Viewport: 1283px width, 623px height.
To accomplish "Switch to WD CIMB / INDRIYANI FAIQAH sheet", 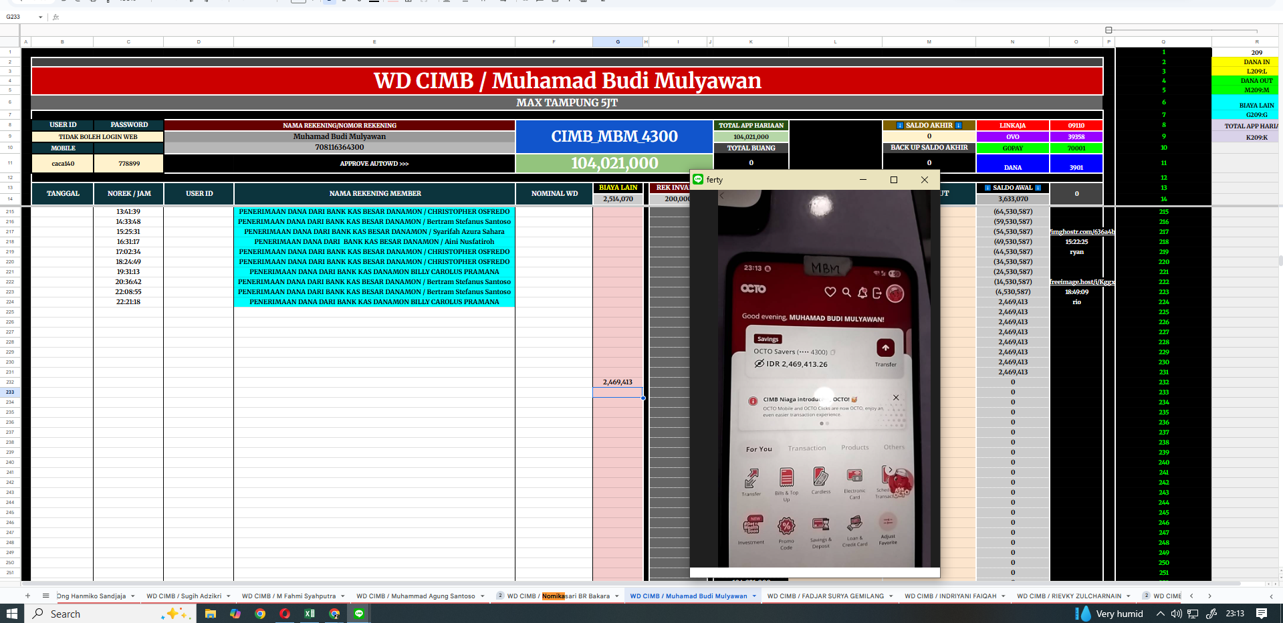I will coord(951,596).
